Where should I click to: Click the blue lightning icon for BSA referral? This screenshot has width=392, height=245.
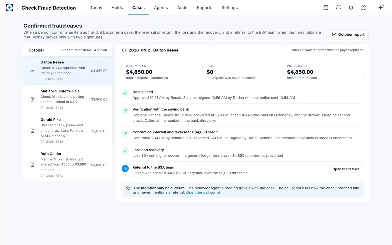pos(125,169)
